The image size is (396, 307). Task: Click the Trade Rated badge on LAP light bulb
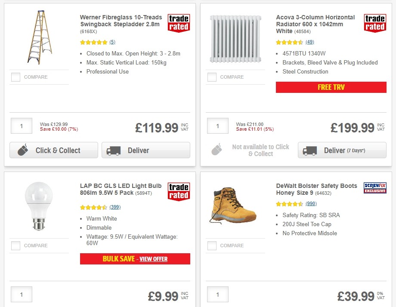coord(179,192)
